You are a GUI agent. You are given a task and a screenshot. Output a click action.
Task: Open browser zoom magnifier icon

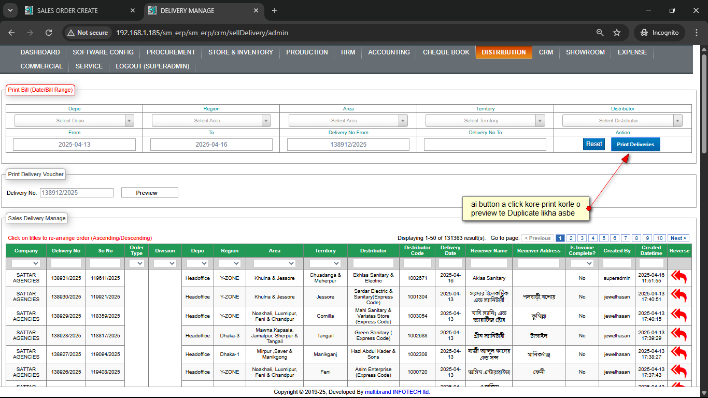(x=600, y=33)
